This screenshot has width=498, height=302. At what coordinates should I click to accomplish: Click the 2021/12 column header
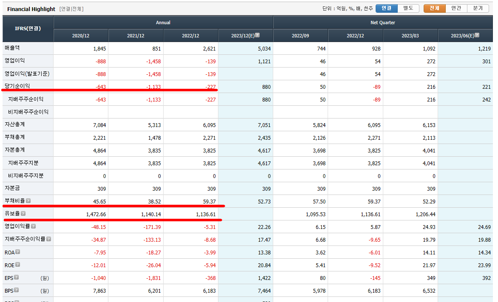136,36
